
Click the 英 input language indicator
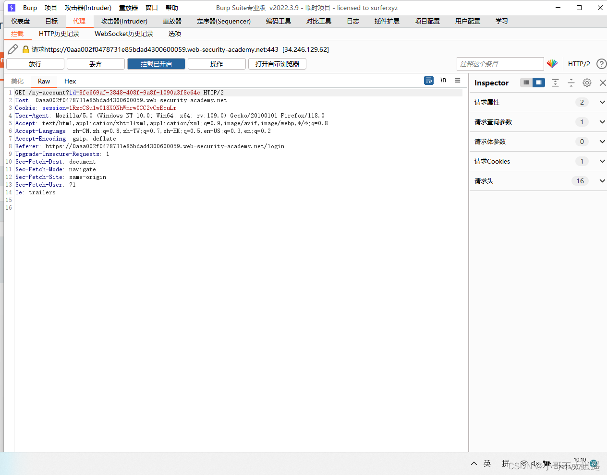tap(487, 463)
